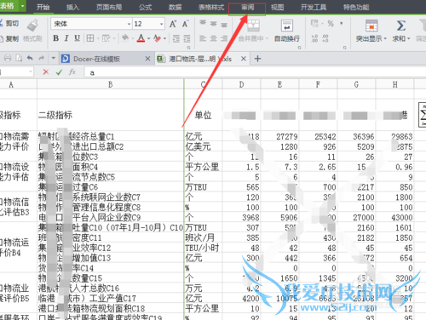Align cell content to the bottom
The width and height of the screenshot is (426, 320).
(x=224, y=25)
